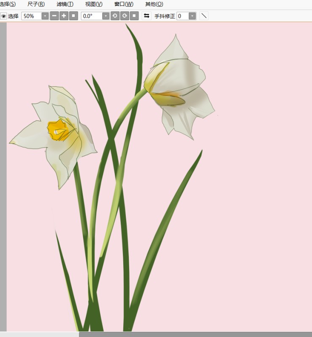Open the rotation angle 0.0° dropdown

106,16
